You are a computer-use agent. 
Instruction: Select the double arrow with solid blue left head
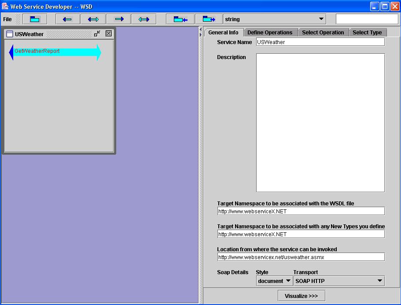coord(93,19)
